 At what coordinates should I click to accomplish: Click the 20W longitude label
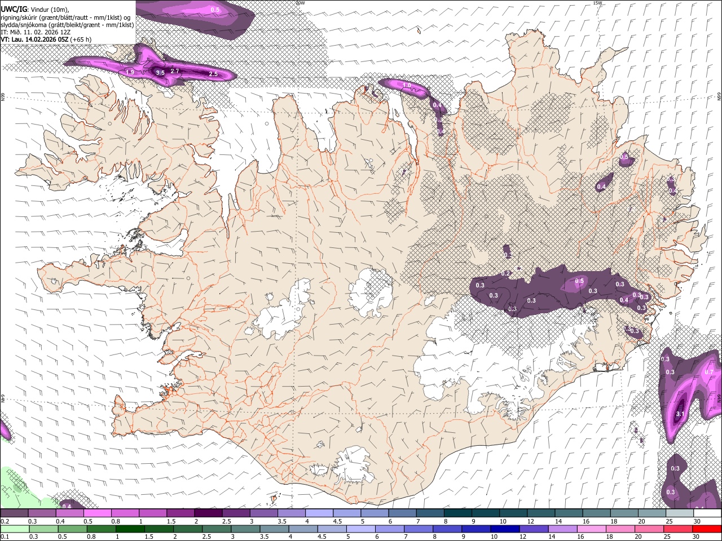[x=300, y=3]
